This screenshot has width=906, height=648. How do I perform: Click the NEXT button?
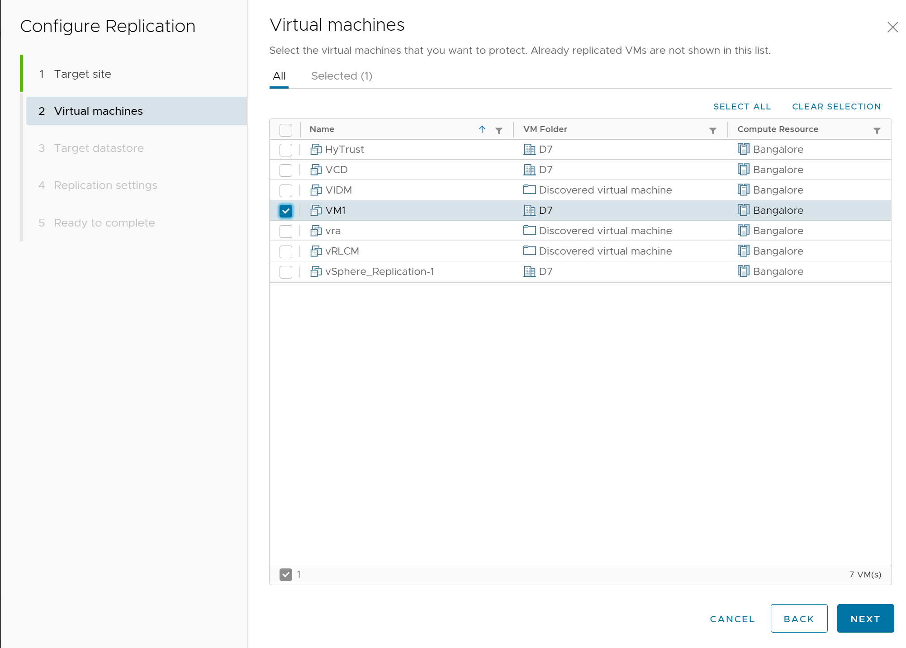pyautogui.click(x=864, y=618)
